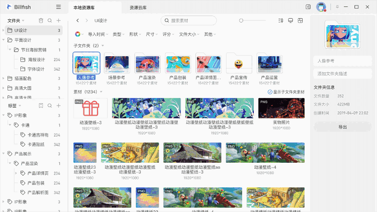
Task: Click the bookmark icon in the 标签 header
Action: pos(41,106)
